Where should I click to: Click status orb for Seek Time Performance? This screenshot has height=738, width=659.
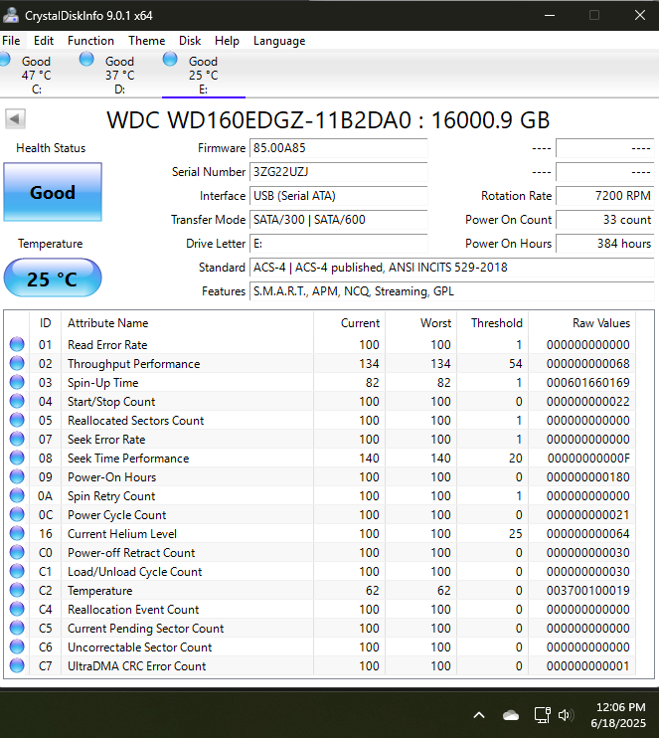click(17, 458)
